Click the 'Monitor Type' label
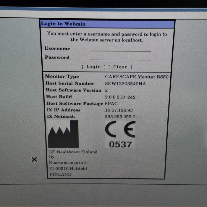 click(x=62, y=76)
